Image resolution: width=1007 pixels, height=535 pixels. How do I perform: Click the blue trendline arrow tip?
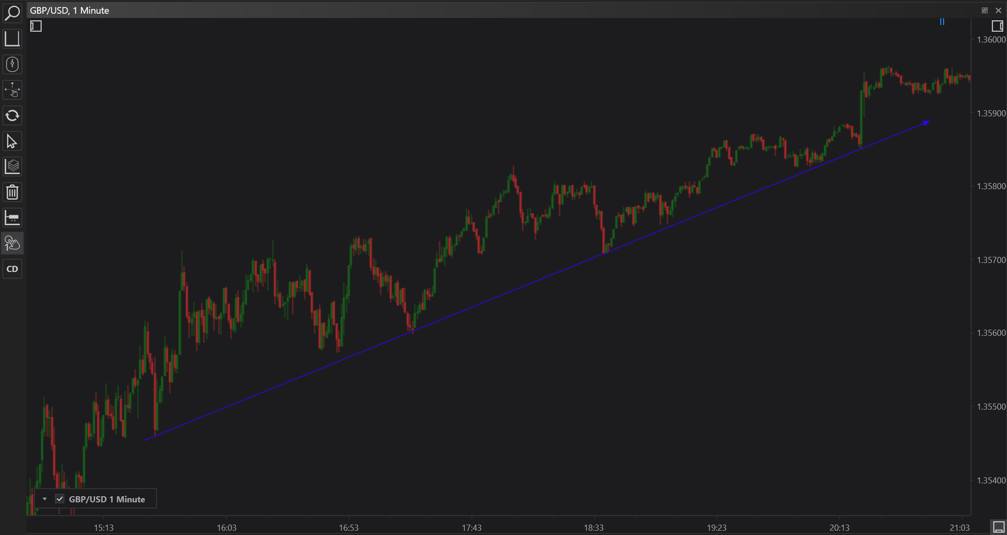pyautogui.click(x=928, y=123)
